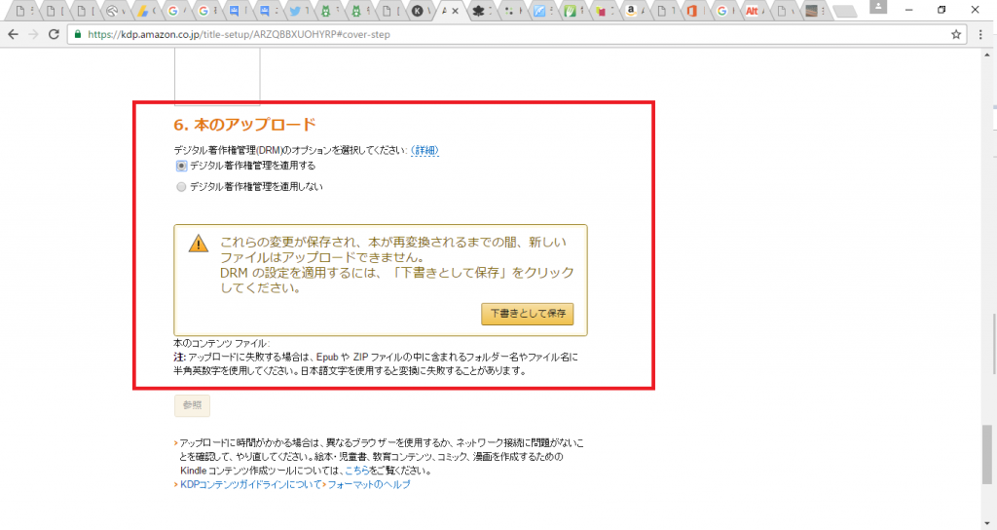This screenshot has width=997, height=530.
Task: Open the Chrome three-dot menu
Action: [x=980, y=34]
